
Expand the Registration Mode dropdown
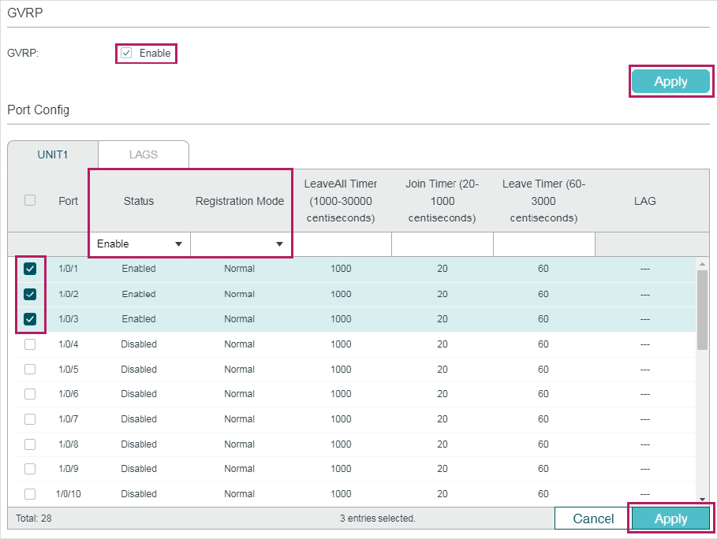[x=241, y=244]
